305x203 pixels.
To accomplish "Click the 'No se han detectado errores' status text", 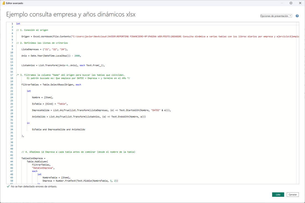I will pyautogui.click(x=34, y=186).
